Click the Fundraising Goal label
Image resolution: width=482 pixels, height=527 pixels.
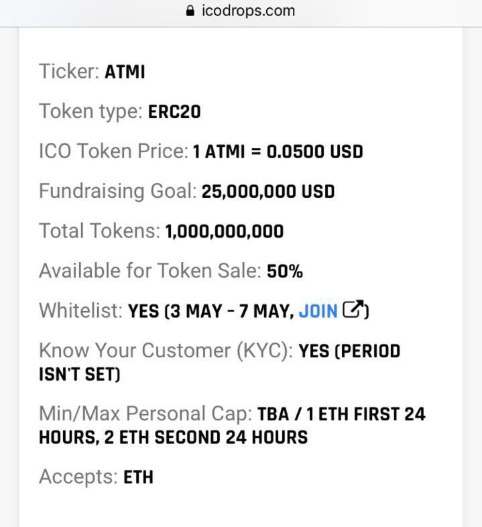coord(117,191)
